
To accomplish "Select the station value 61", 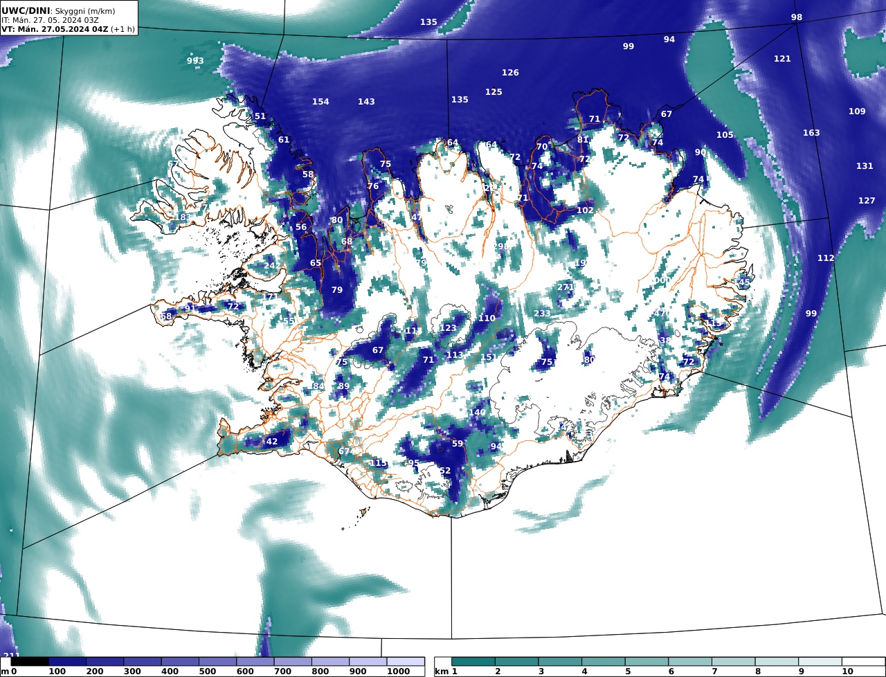I will tap(284, 140).
